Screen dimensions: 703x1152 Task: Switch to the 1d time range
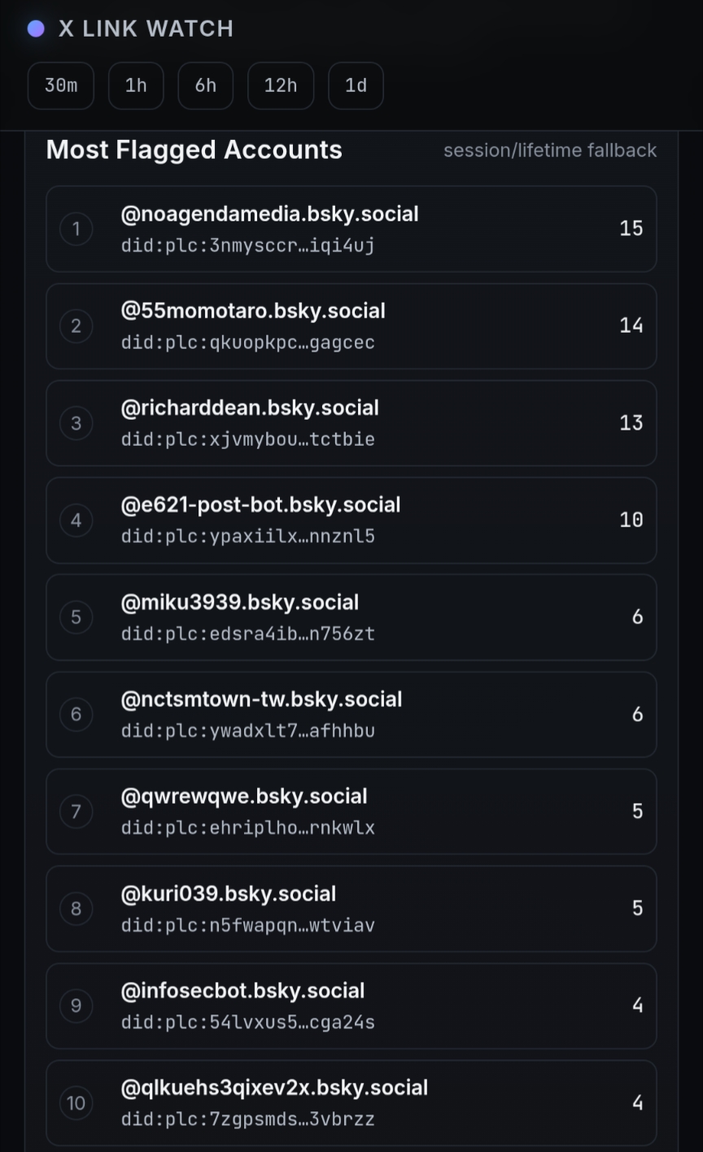(x=356, y=85)
